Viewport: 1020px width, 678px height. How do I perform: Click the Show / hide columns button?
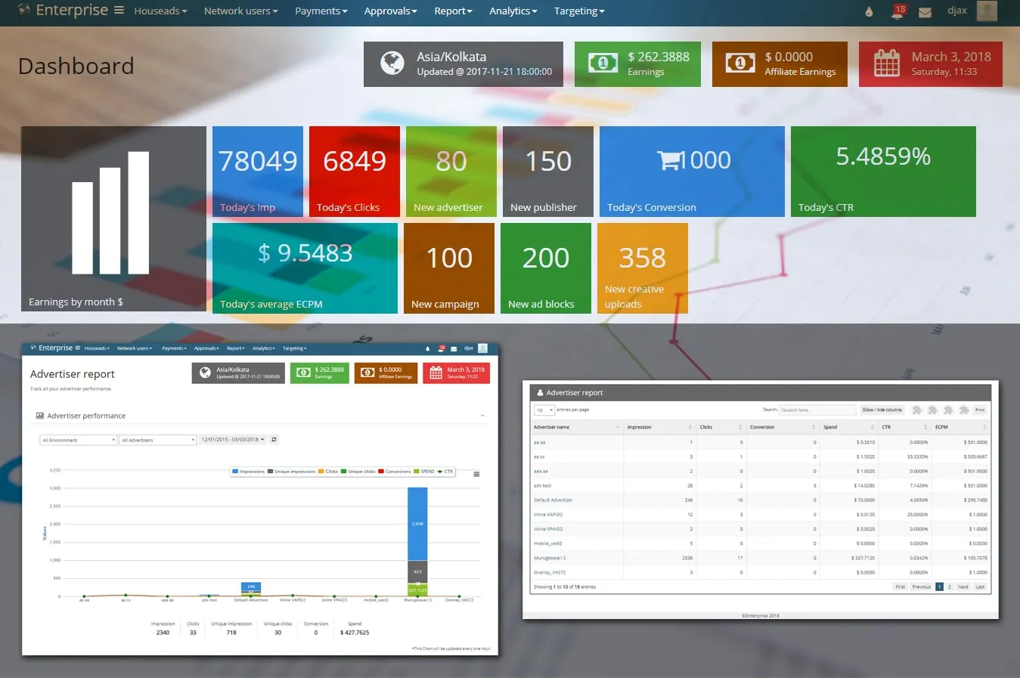coord(882,410)
